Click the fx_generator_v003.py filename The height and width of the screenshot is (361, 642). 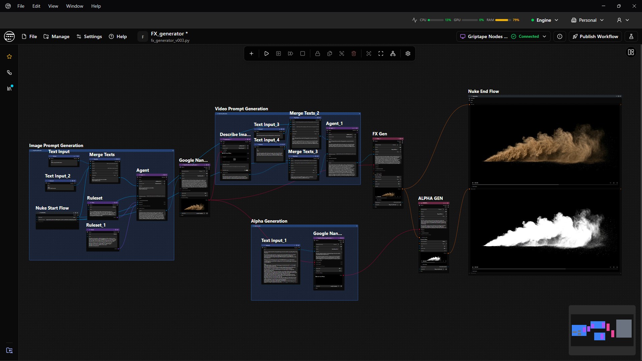pos(170,40)
